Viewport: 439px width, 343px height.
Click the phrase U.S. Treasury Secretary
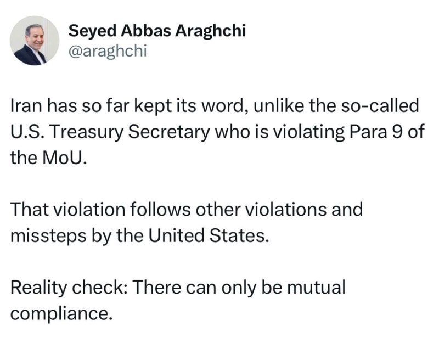point(110,132)
